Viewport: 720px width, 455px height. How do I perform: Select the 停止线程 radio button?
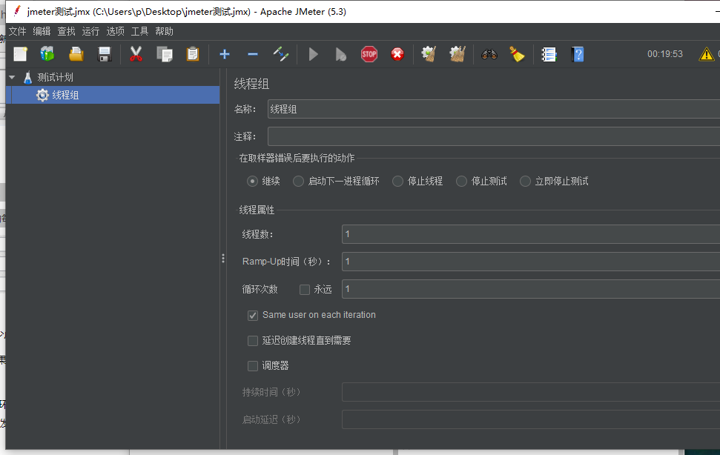(x=397, y=181)
